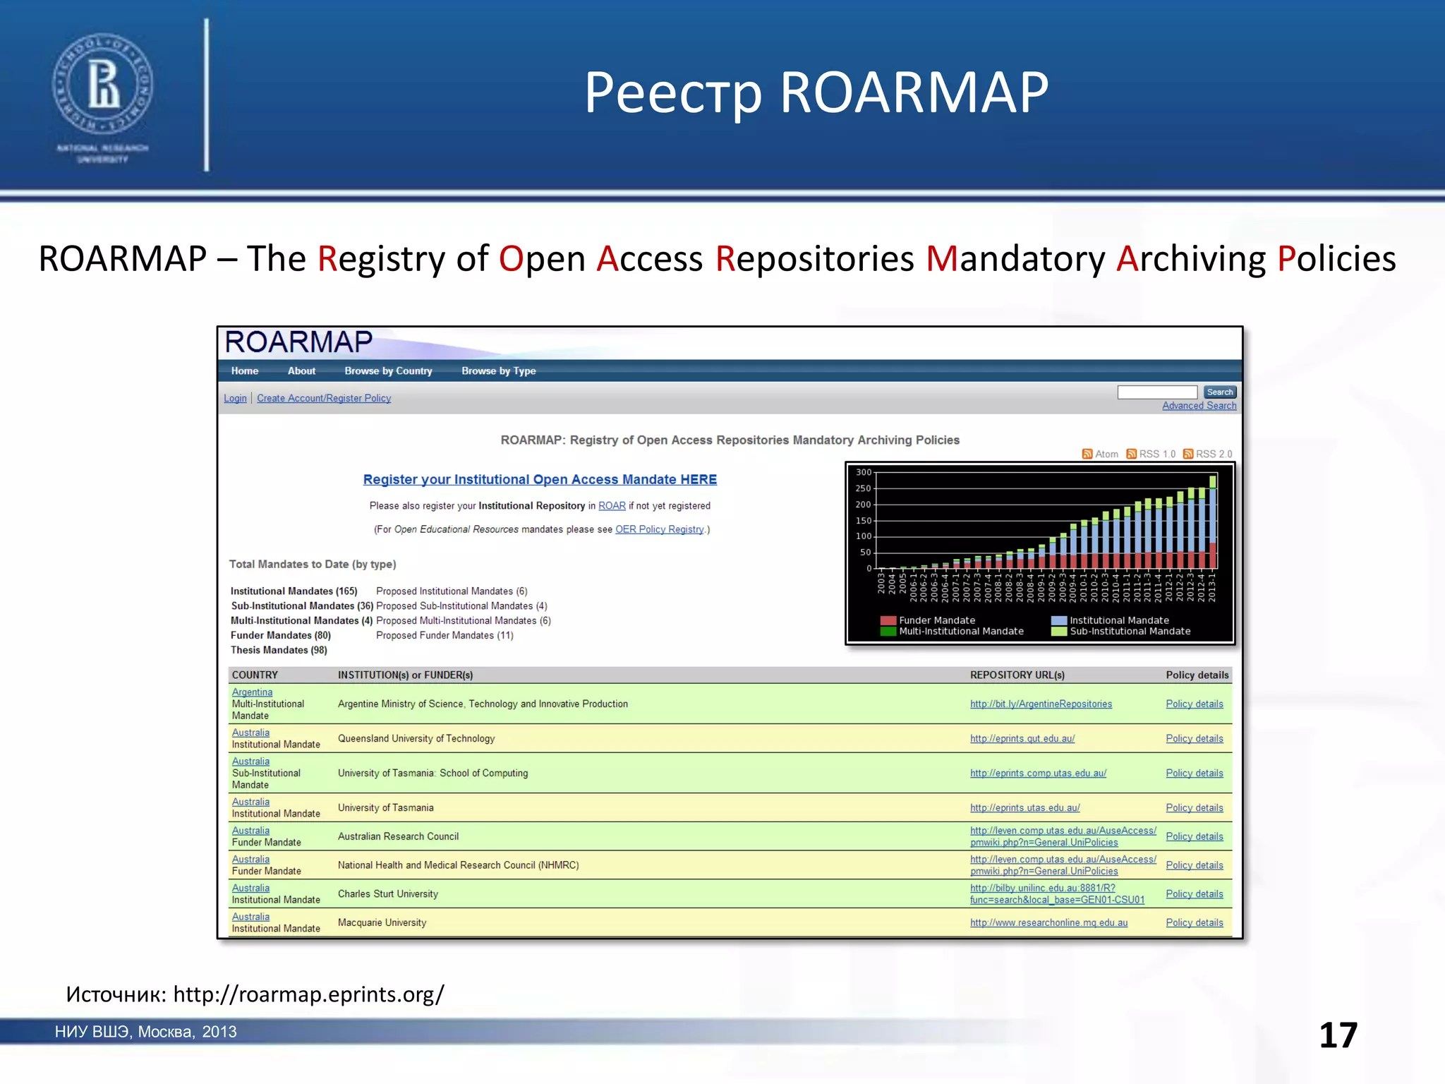Viewport: 1445px width, 1084px height.
Task: Open the ROAR link
Action: 612,506
